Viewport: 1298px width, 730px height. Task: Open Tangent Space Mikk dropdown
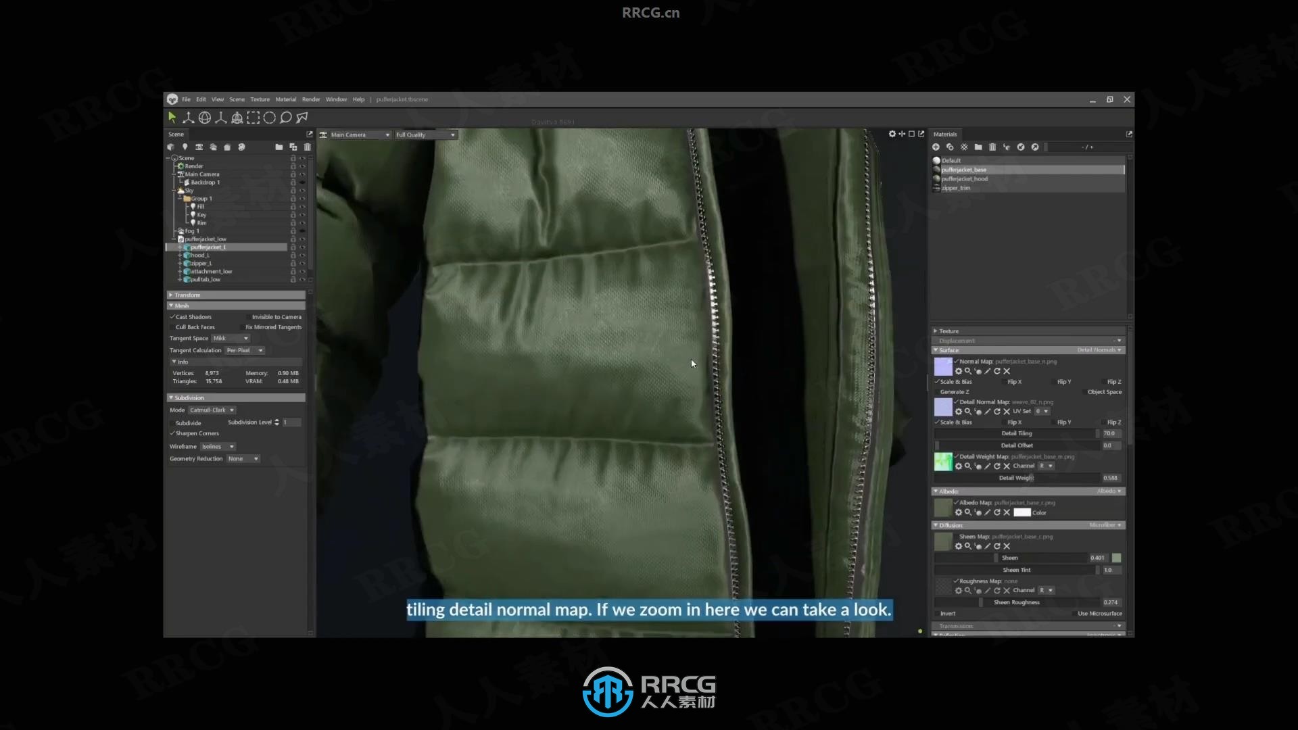(231, 338)
